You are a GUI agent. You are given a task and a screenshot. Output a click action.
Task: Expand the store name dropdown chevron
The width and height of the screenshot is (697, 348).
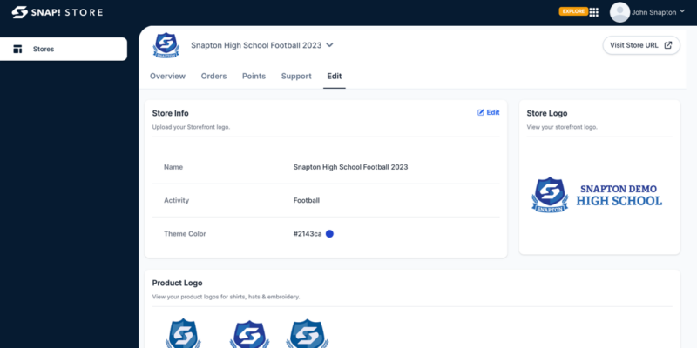pyautogui.click(x=329, y=45)
